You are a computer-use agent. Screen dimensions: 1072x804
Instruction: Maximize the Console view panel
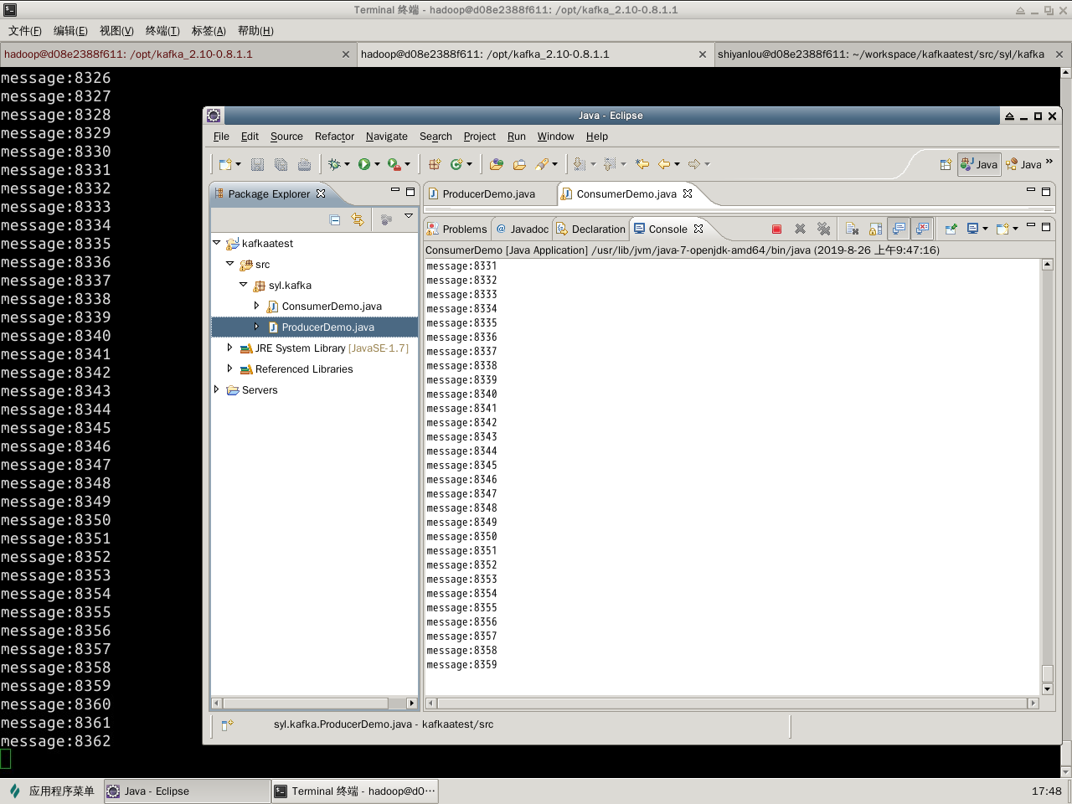1046,227
